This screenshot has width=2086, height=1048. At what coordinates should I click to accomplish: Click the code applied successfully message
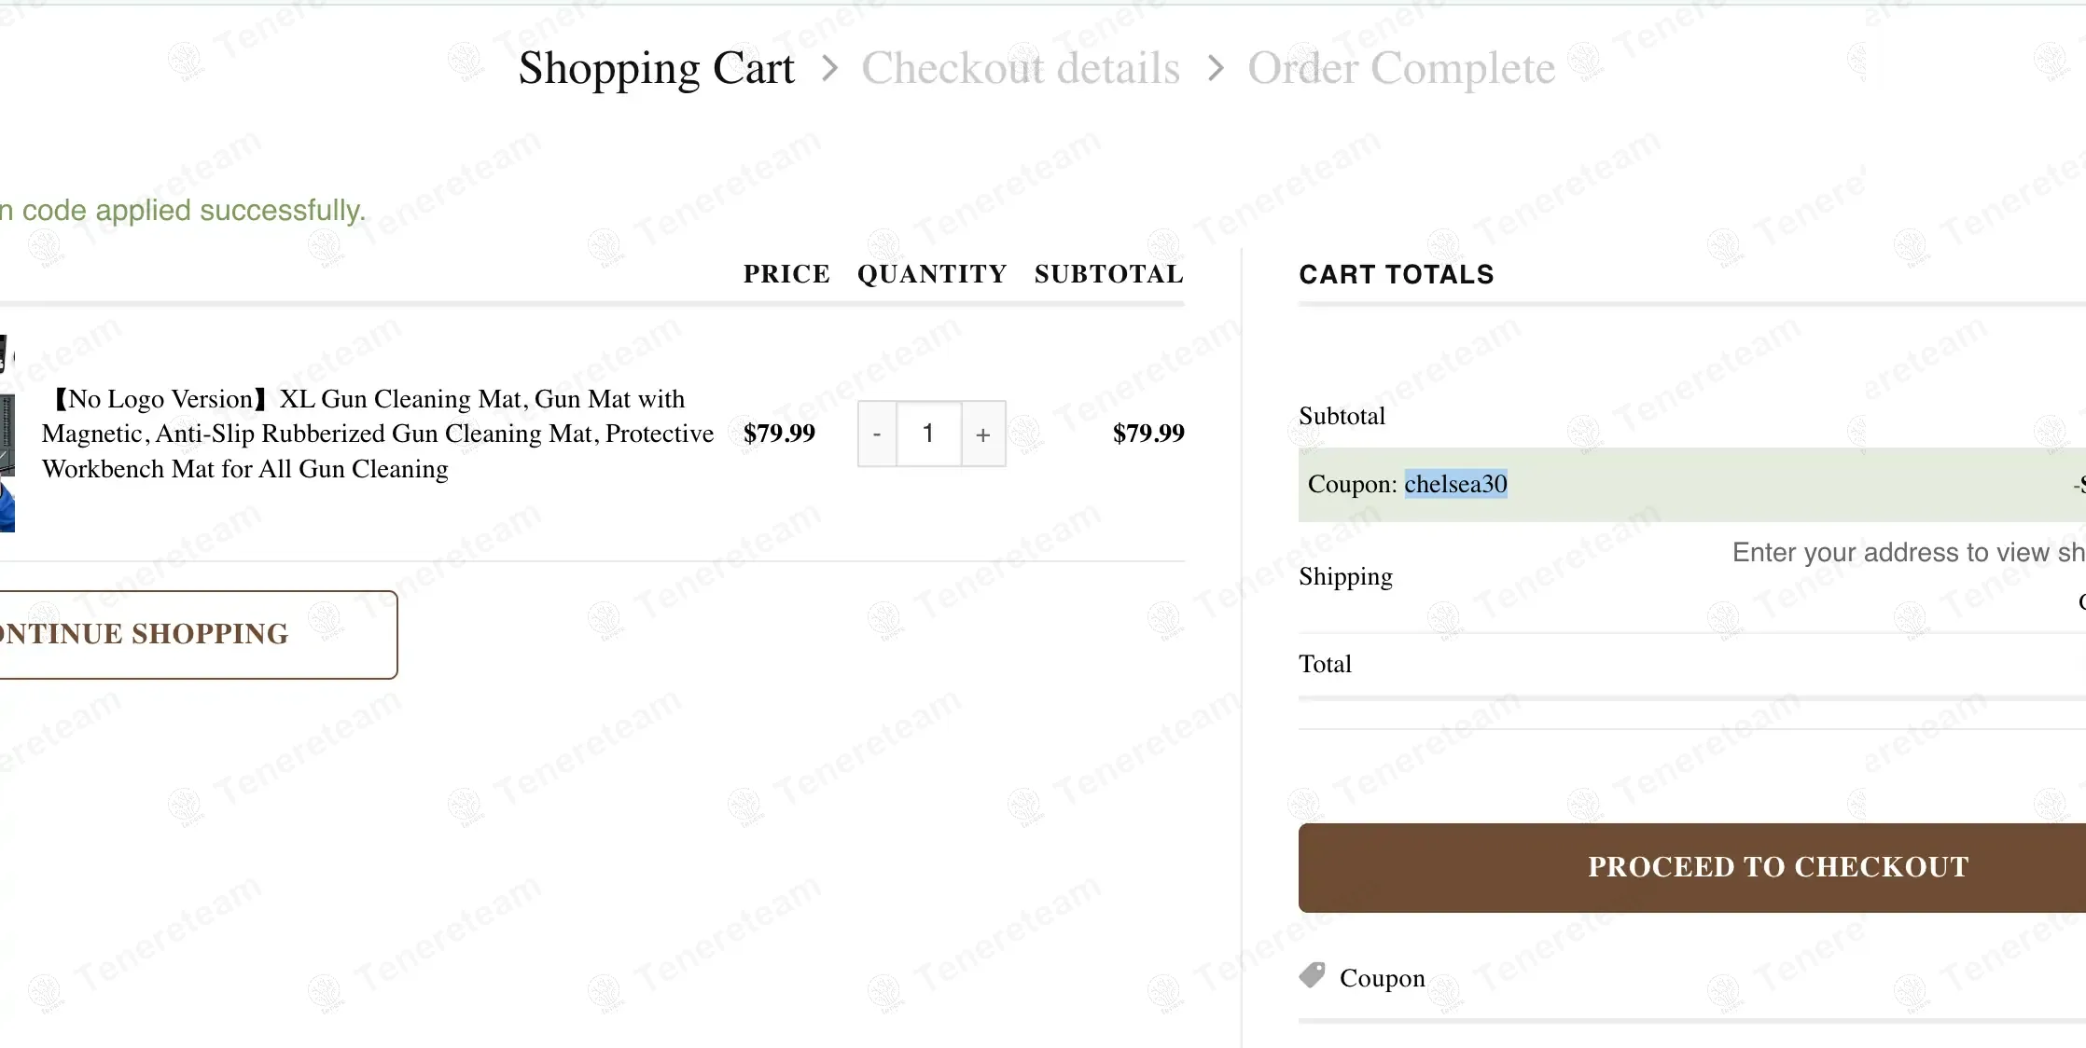tap(183, 211)
